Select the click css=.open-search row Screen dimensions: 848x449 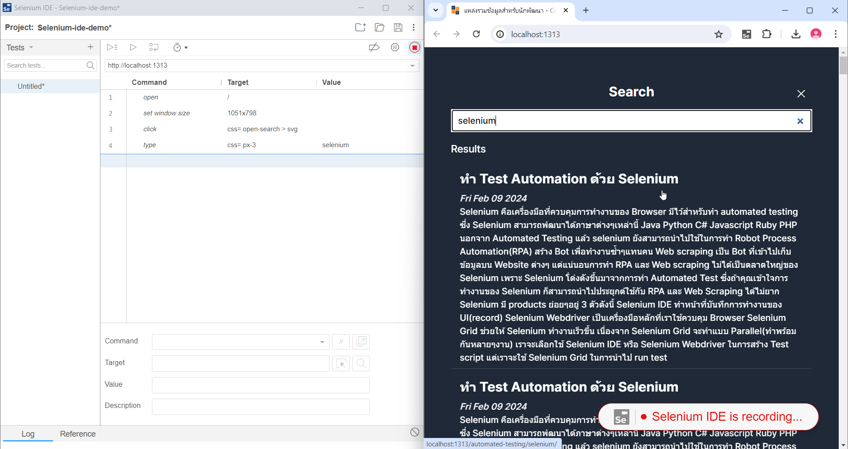tap(262, 129)
